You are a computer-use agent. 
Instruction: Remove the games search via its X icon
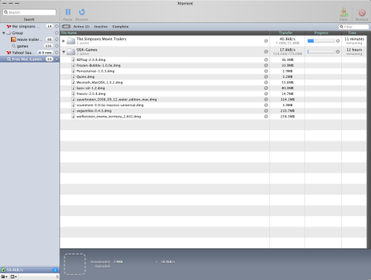56,46
